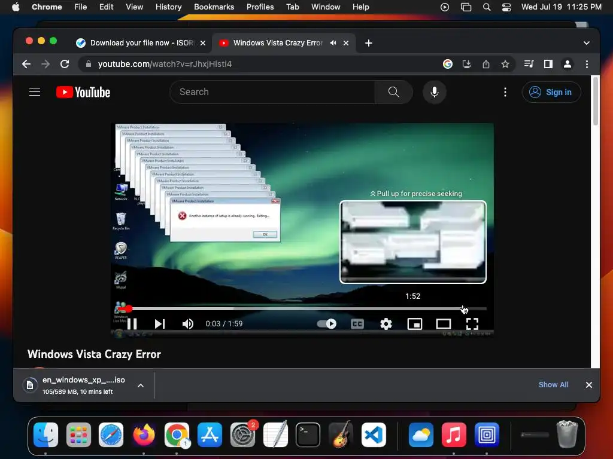Image resolution: width=613 pixels, height=459 pixels.
Task: Toggle closed captions in the player
Action: [x=357, y=323]
